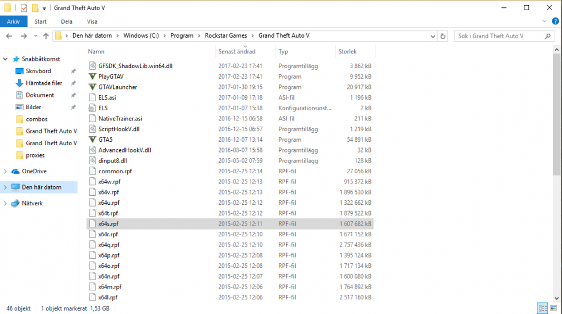This screenshot has height=314, width=562.
Task: Unpin Bilder using its pin icon
Action: pyautogui.click(x=73, y=107)
